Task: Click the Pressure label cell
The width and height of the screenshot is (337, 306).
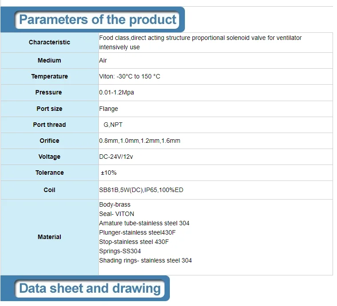Action: tap(49, 92)
